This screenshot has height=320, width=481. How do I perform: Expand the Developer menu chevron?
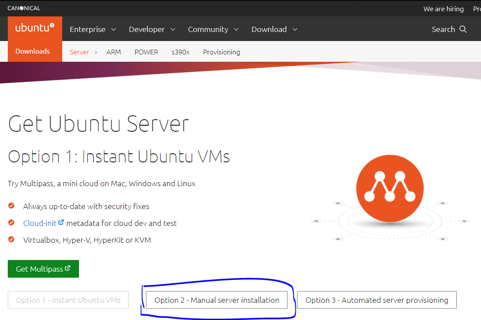(173, 29)
